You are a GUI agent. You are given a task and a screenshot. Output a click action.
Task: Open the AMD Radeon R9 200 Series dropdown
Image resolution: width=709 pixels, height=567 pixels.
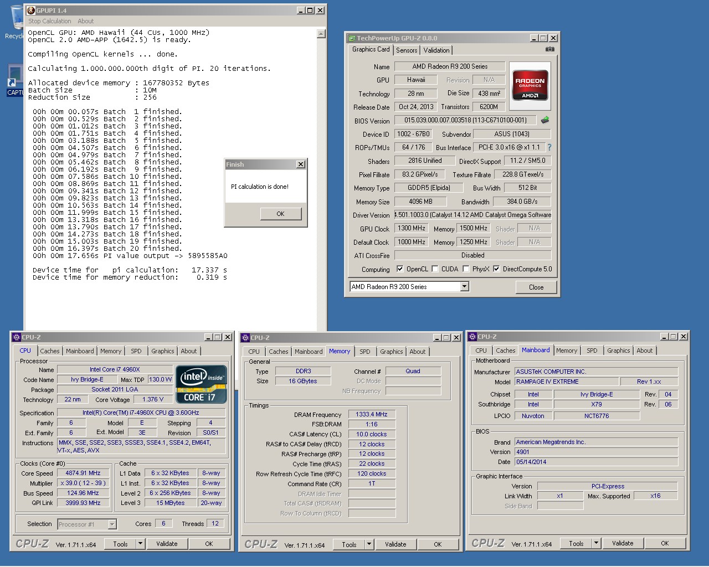pyautogui.click(x=465, y=286)
